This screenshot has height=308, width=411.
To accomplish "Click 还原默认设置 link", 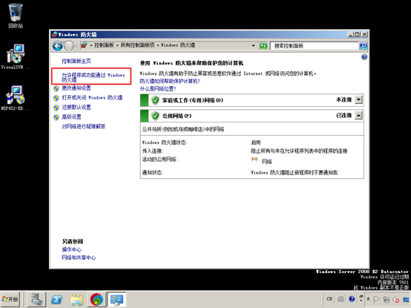I will pyautogui.click(x=76, y=107).
